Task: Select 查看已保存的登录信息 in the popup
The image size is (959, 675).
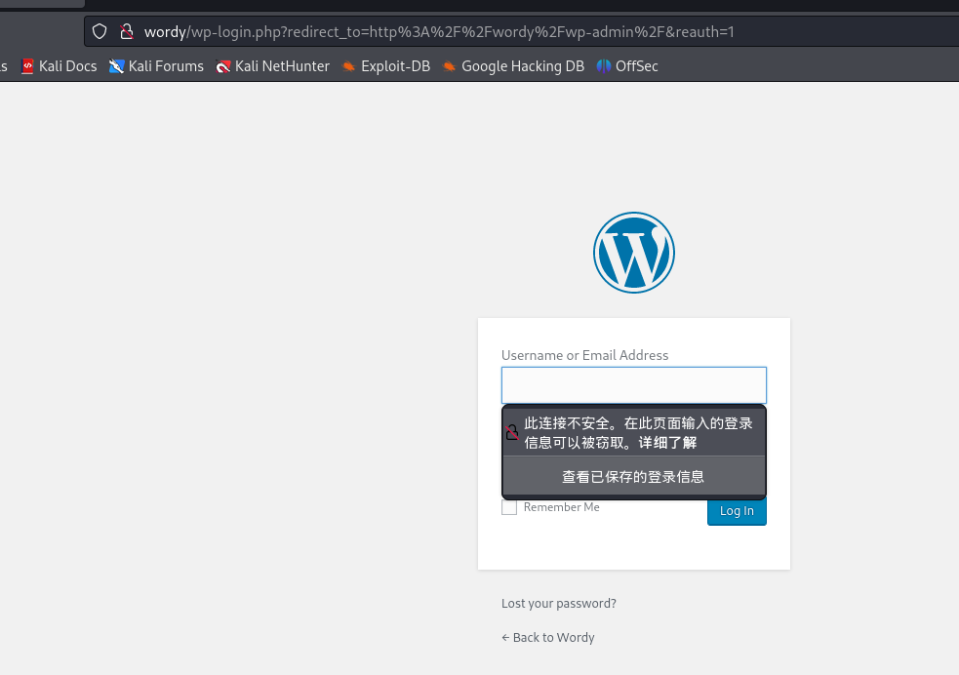Action: 633,476
